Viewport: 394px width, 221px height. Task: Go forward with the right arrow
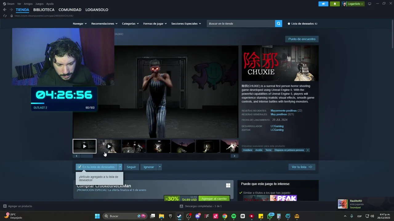[11, 10]
